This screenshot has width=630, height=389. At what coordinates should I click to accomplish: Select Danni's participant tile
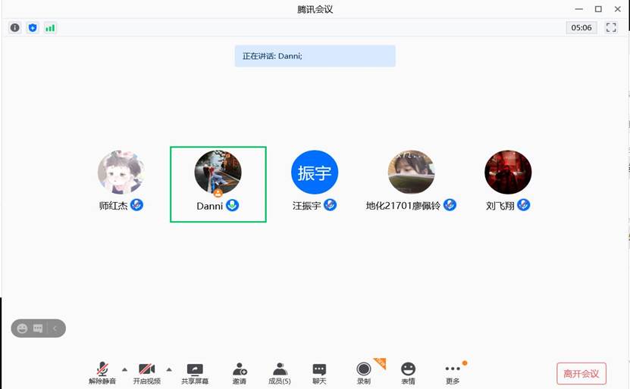pos(218,184)
